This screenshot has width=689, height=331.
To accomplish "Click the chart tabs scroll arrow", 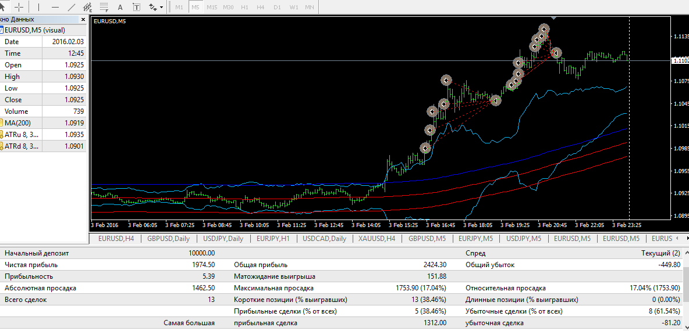I will [687, 239].
